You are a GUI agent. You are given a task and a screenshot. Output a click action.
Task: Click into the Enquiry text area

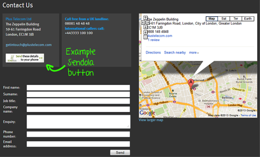[78, 121]
